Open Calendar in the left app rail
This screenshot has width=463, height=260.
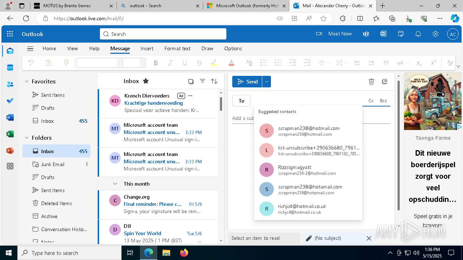tap(10, 68)
